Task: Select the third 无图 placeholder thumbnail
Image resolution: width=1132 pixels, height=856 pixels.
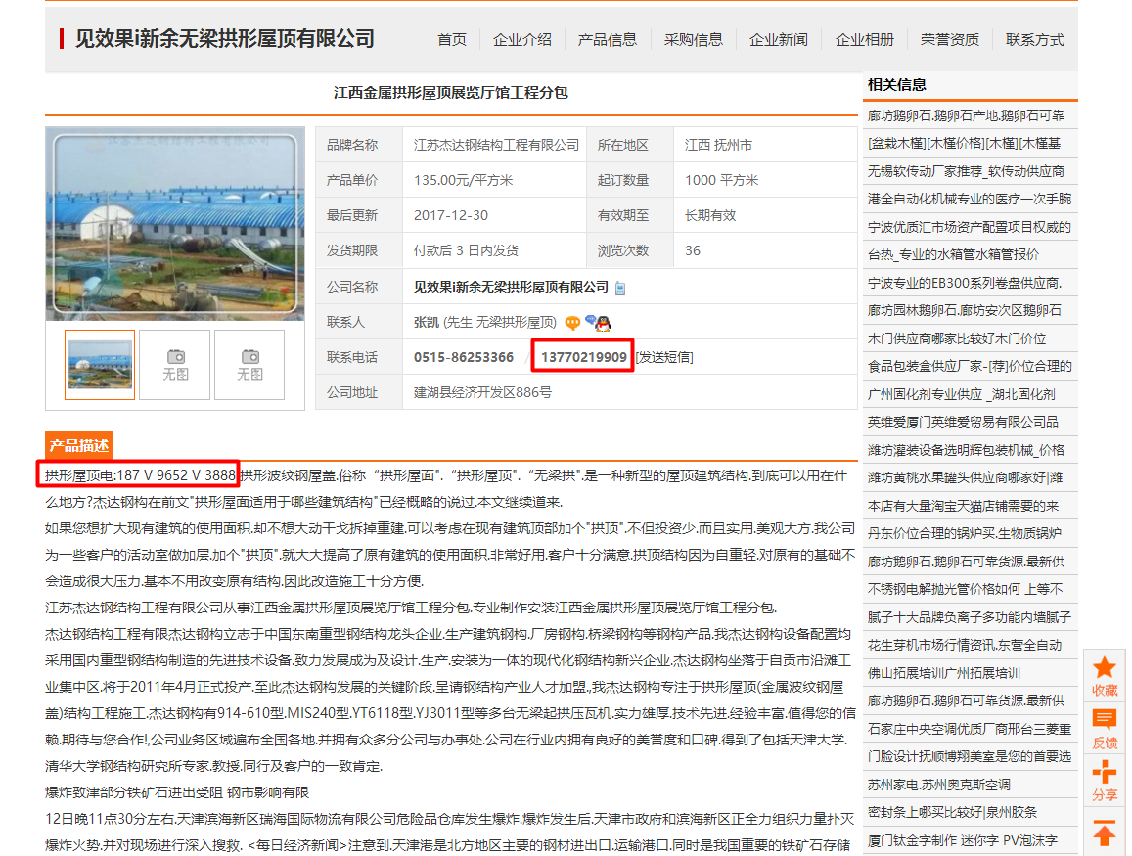Action: point(249,365)
